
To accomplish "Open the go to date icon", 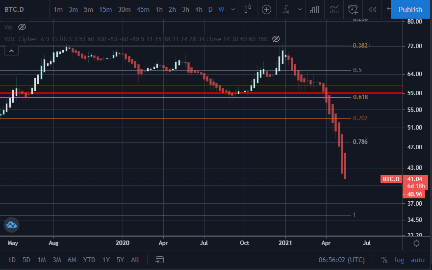I will [160, 260].
